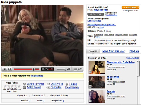Click the Flag as Inappropriate icon
Viewport: 141px width, 105px height.
coord(67,84)
